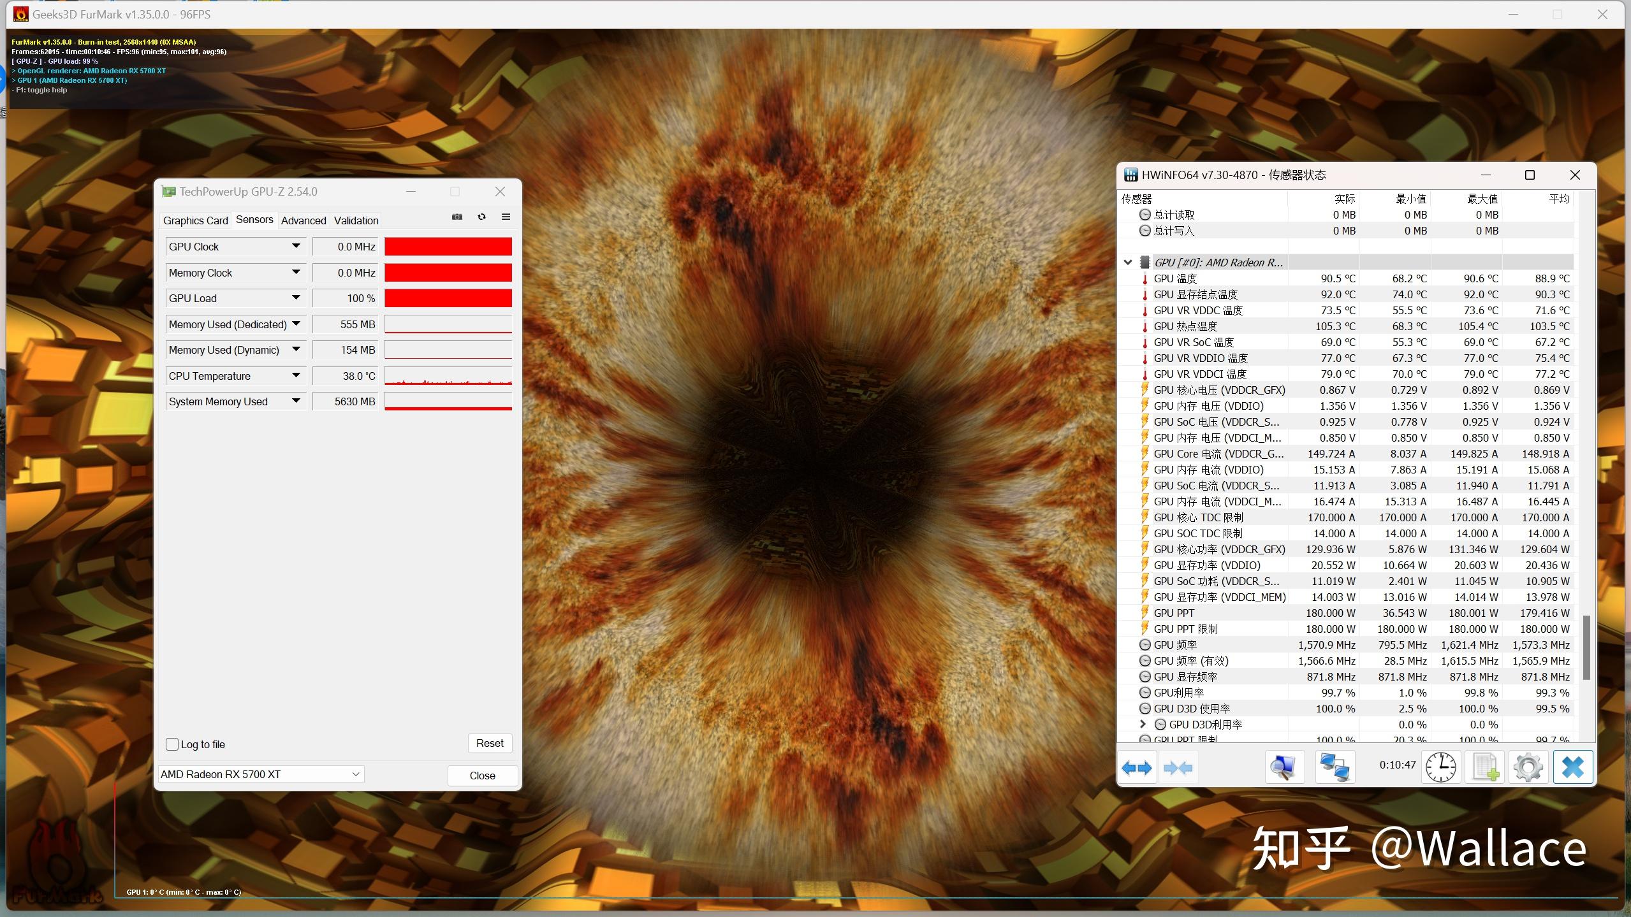Click the GPU-Z save snapshot icon
The image size is (1631, 917).
pos(457,219)
